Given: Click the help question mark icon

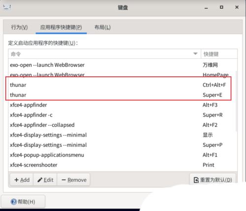Looking at the screenshot, I should (x=14, y=202).
